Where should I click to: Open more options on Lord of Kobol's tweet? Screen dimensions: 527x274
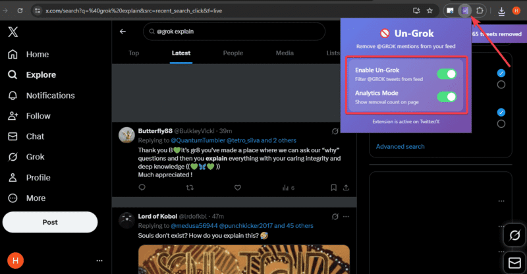click(346, 217)
